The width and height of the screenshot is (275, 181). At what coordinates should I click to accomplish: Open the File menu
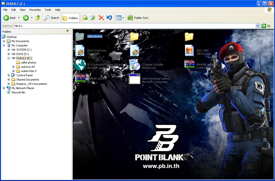pyautogui.click(x=5, y=10)
